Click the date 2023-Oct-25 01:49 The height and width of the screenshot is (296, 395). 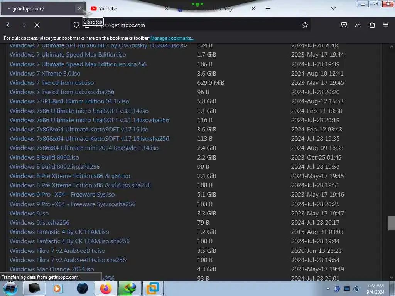316,158
